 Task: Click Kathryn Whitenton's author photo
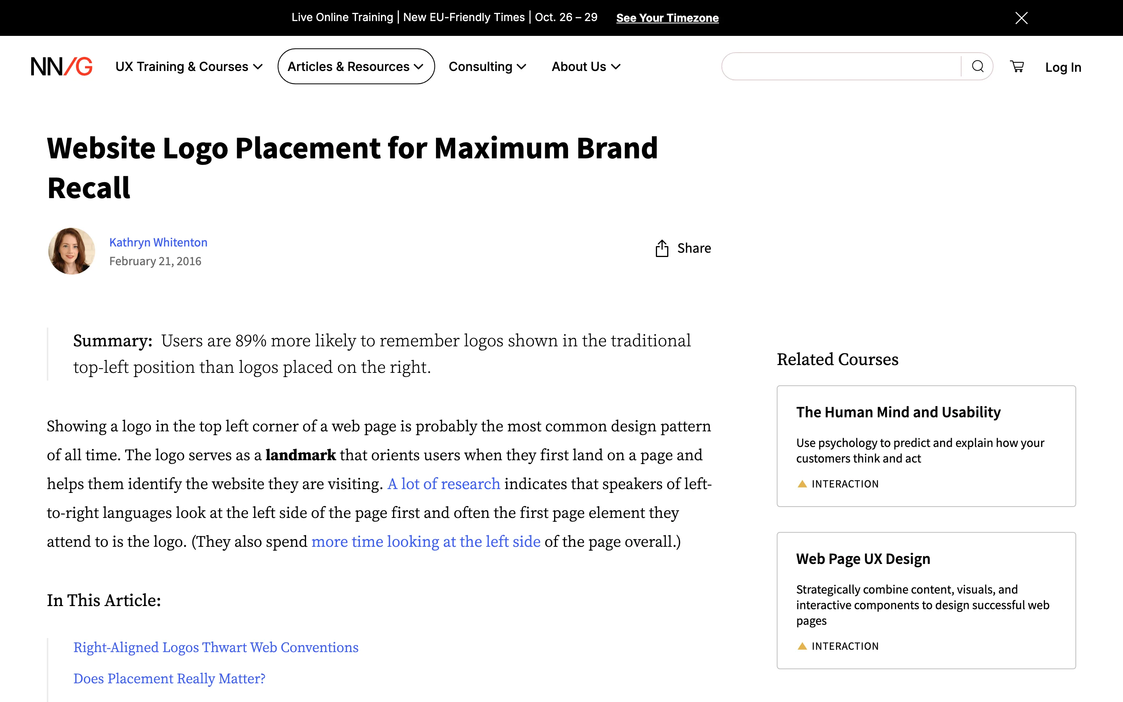pyautogui.click(x=71, y=251)
